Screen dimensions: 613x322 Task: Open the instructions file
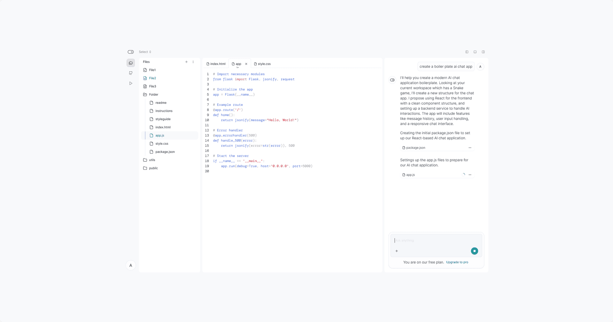click(x=173, y=111)
